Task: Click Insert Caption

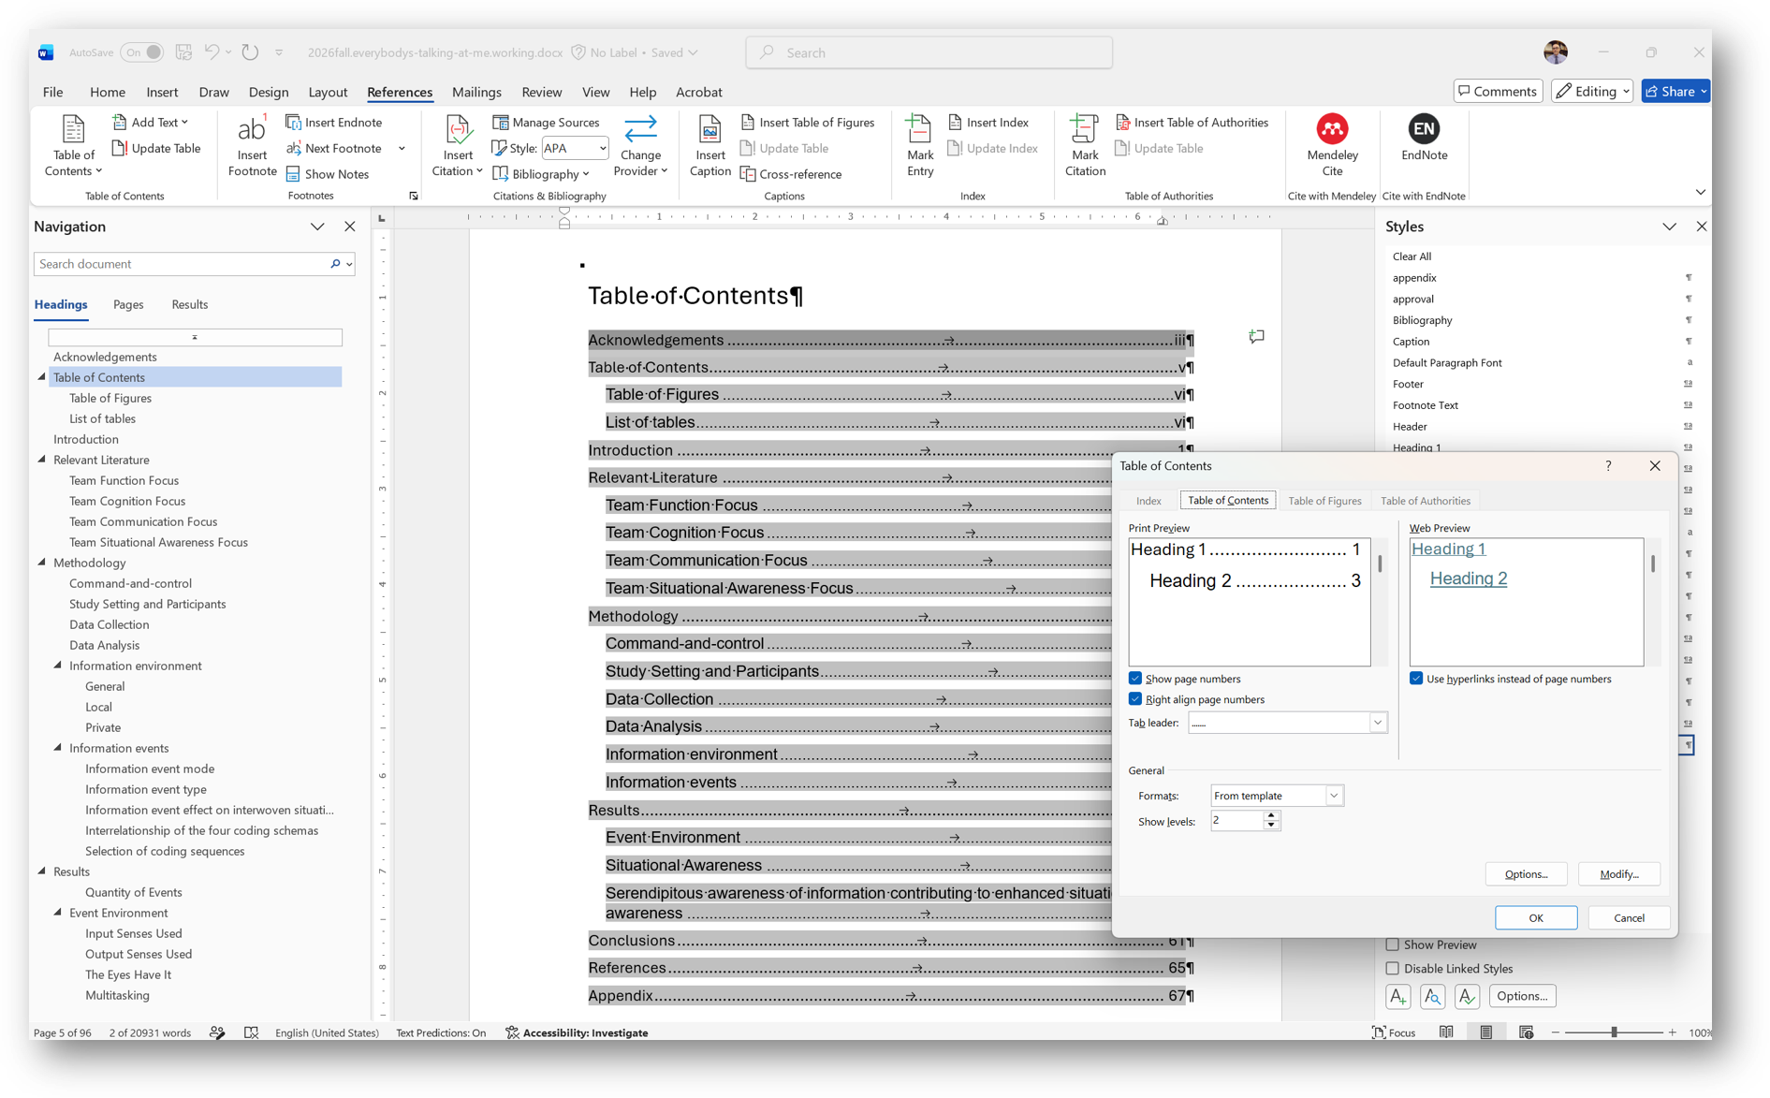Action: tap(709, 145)
